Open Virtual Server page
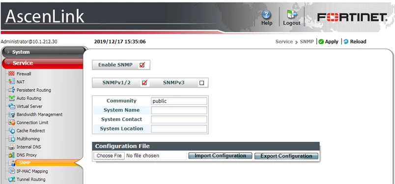This screenshot has width=395, height=184. (x=29, y=106)
